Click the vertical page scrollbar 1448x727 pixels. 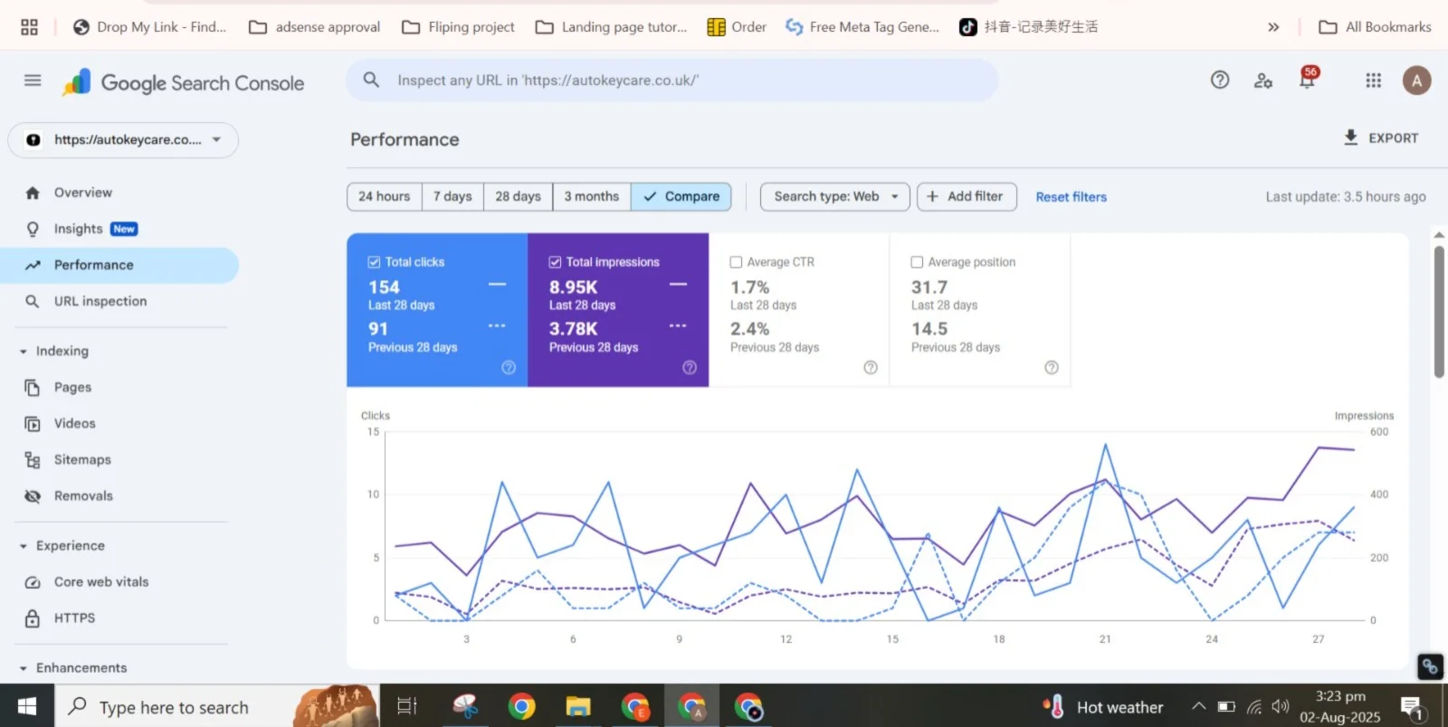(x=1439, y=312)
